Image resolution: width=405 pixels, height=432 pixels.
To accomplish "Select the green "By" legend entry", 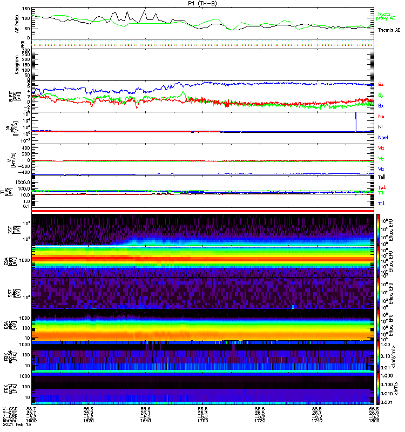I will pyautogui.click(x=381, y=96).
